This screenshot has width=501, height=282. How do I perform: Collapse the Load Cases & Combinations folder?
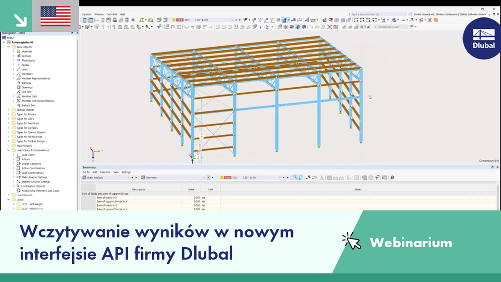coord(9,150)
